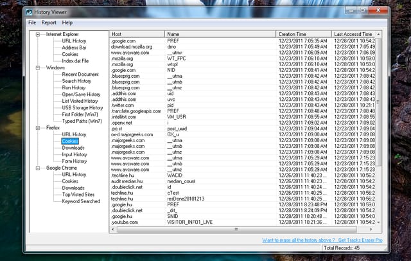Collapse the Windows tree node
This screenshot has width=411, height=261.
(38, 67)
